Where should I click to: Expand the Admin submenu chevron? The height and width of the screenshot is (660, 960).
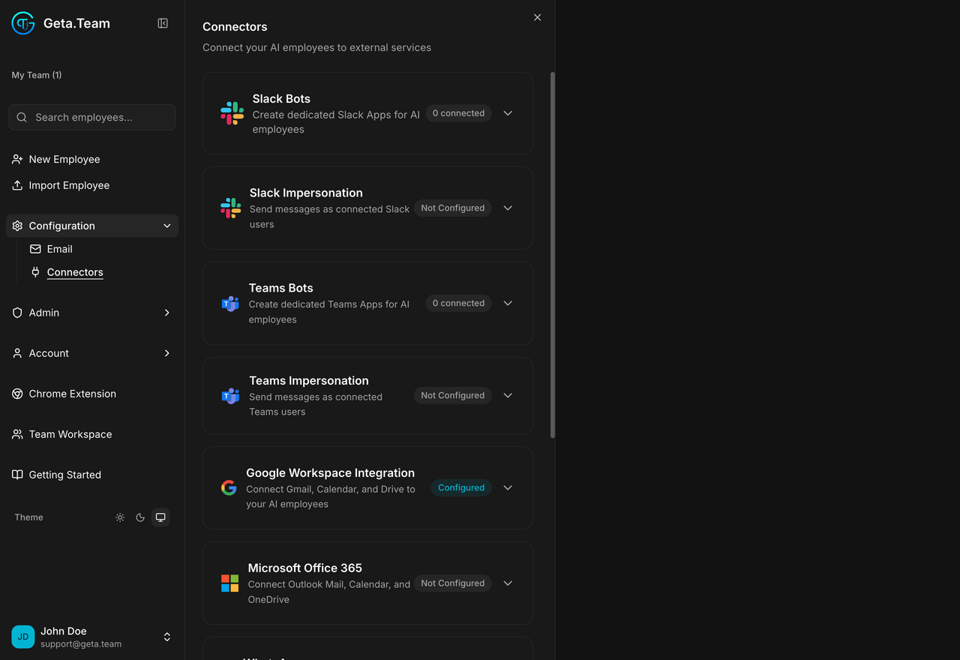(x=167, y=313)
